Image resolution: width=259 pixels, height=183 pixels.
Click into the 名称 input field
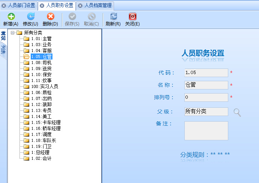(x=206, y=85)
